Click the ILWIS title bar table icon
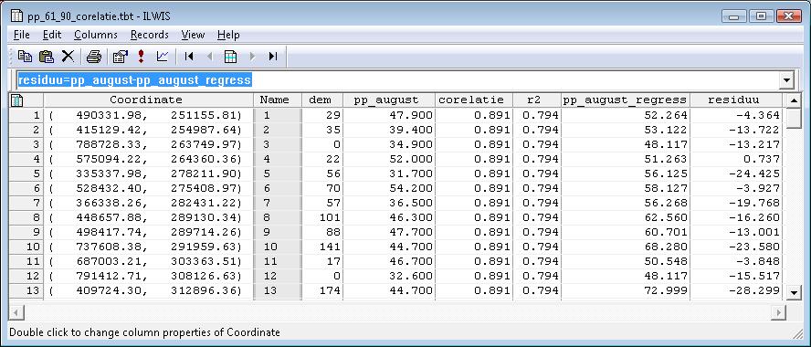 16,16
